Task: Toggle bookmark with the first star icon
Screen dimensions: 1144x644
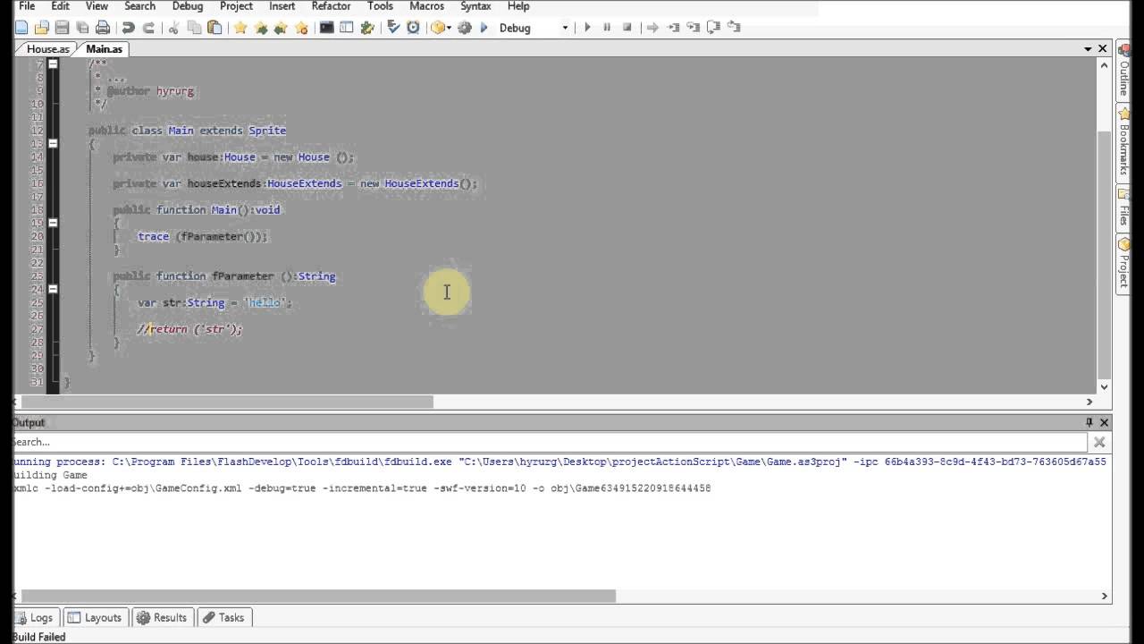Action: [x=240, y=28]
